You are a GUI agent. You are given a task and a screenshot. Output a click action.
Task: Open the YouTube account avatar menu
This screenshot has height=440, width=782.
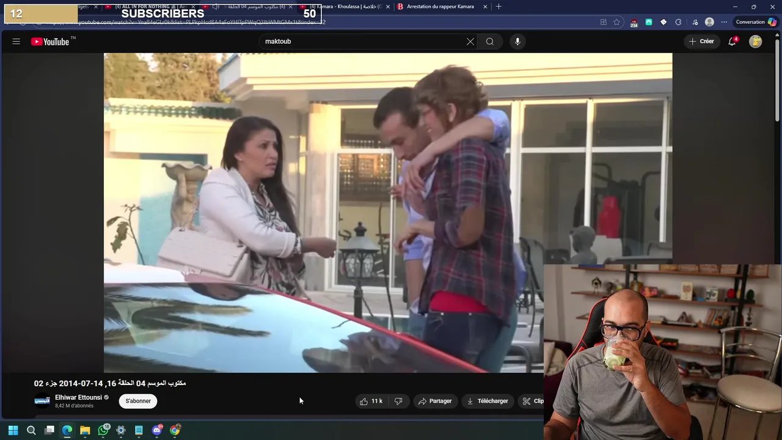[x=756, y=42]
